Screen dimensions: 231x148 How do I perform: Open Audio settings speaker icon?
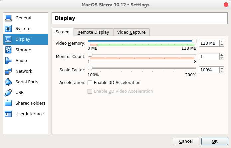coord(9,61)
